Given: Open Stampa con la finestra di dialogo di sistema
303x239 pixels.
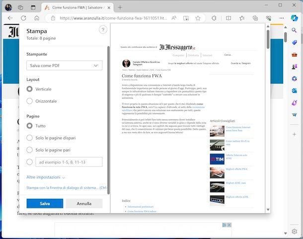Looking at the screenshot, I should pyautogui.click(x=67, y=187).
